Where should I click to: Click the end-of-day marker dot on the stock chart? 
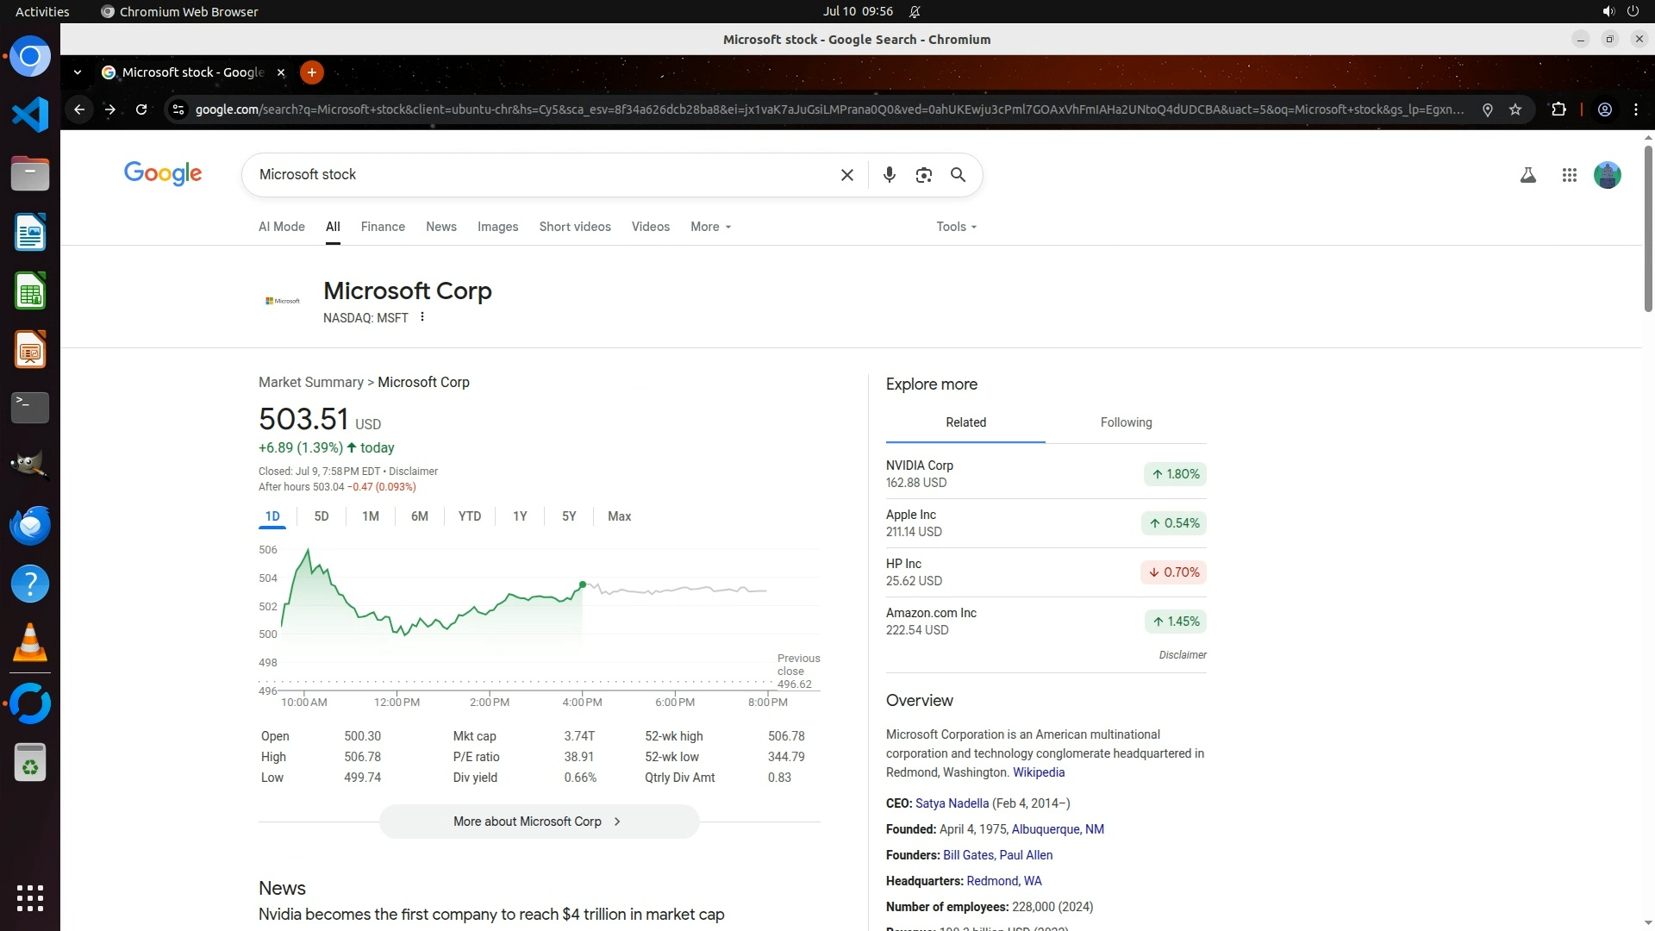point(583,585)
